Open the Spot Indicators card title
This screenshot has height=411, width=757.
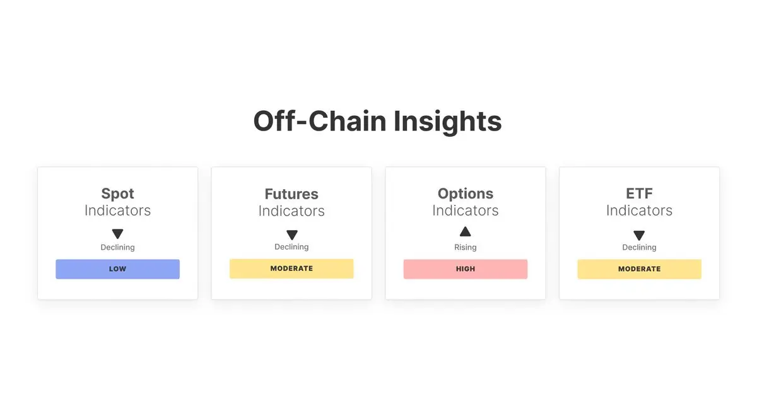117,202
